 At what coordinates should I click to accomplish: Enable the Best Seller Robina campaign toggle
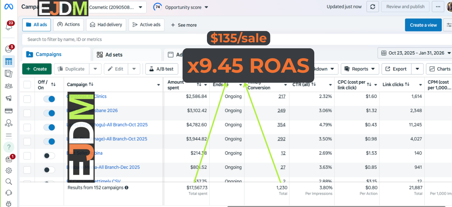tap(49, 156)
